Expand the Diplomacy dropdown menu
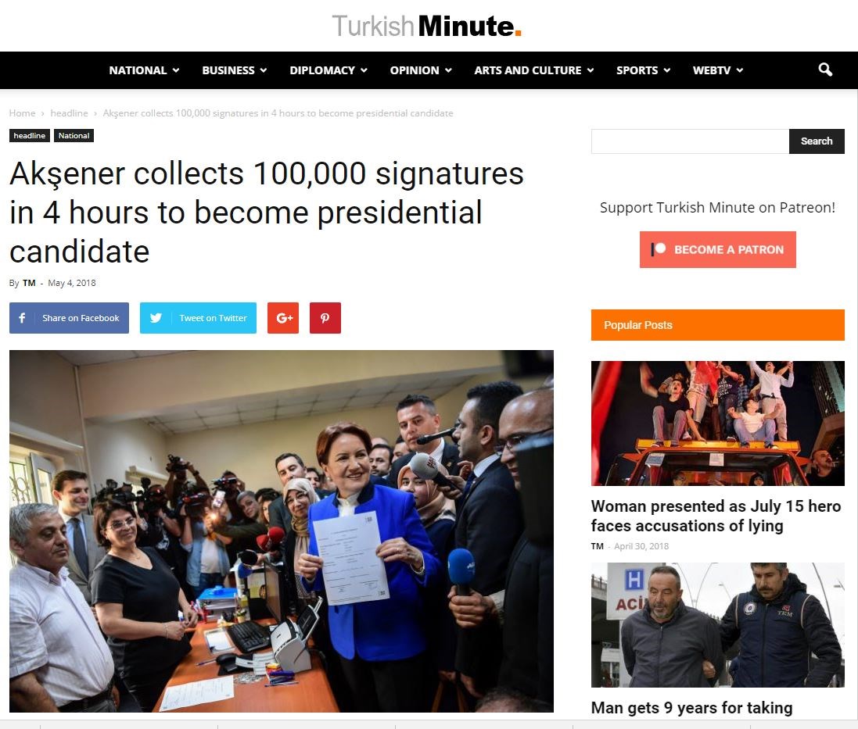 click(x=328, y=70)
